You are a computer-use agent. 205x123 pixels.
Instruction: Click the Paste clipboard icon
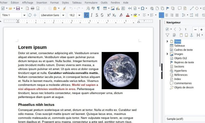click(x=55, y=8)
